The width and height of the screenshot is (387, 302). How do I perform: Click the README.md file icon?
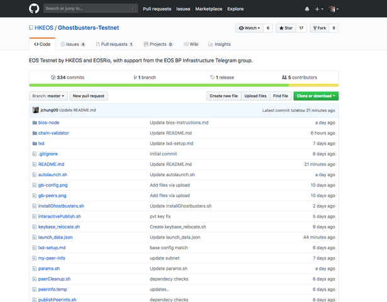click(35, 164)
